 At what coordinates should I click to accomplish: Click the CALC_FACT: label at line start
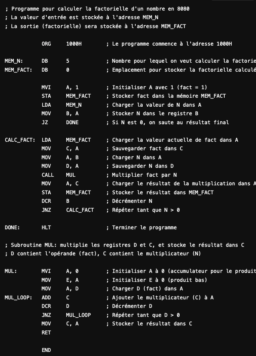(x=20, y=140)
